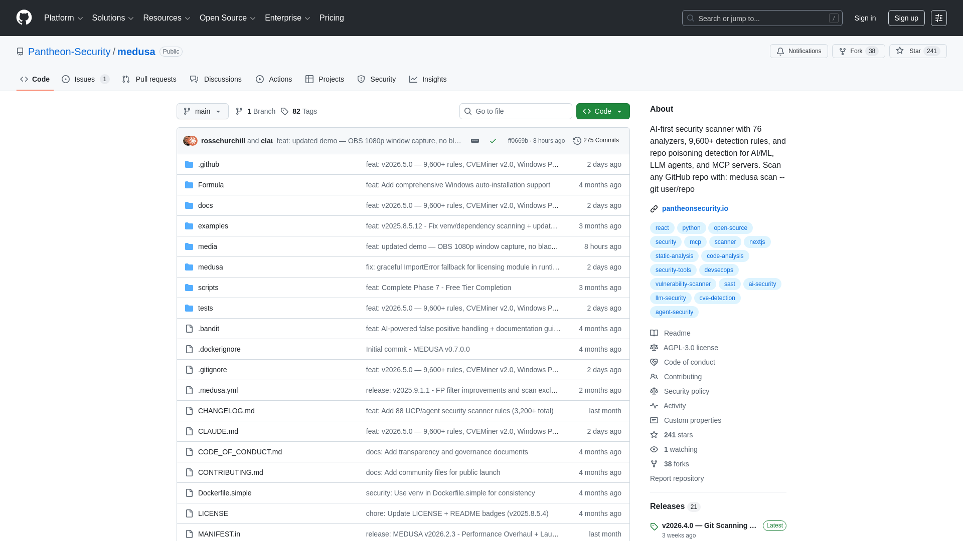Click the Sign up button
963x541 pixels.
pyautogui.click(x=906, y=18)
